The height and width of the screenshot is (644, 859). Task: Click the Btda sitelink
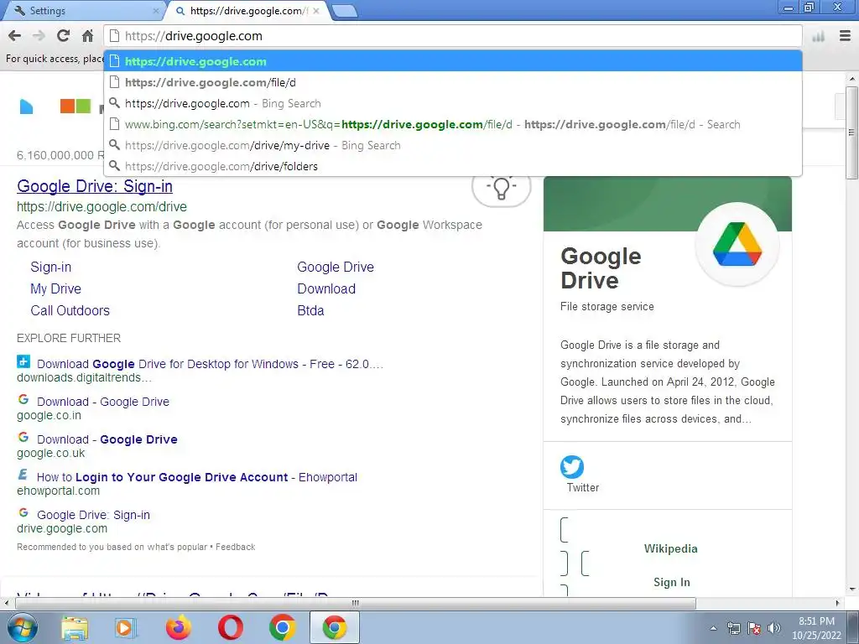(310, 310)
